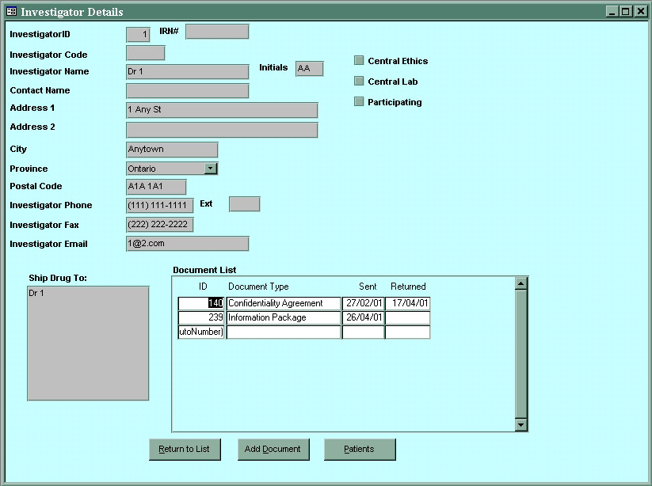Click the phone Ext field
The height and width of the screenshot is (486, 652).
click(244, 204)
